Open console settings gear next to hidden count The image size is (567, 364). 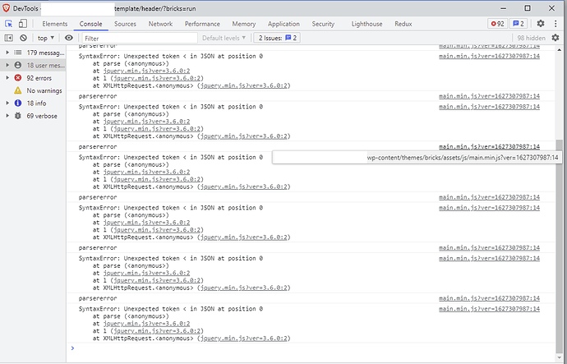[x=555, y=38]
